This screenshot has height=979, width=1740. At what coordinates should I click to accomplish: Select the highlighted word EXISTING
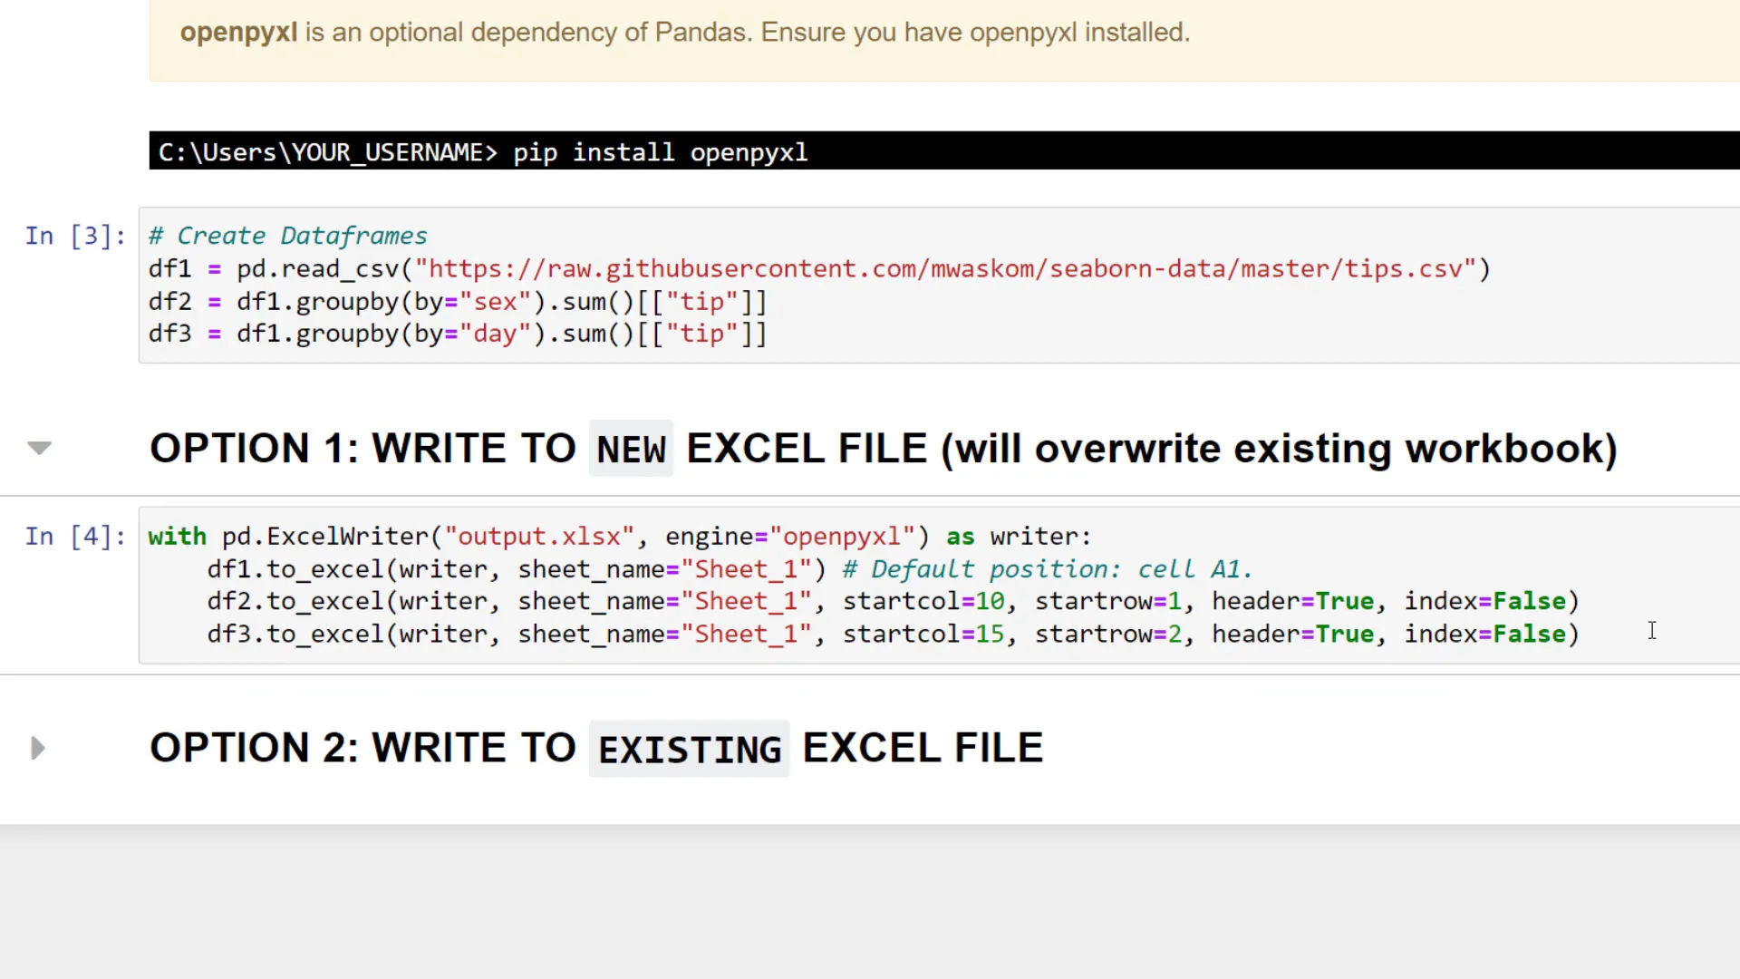coord(689,749)
